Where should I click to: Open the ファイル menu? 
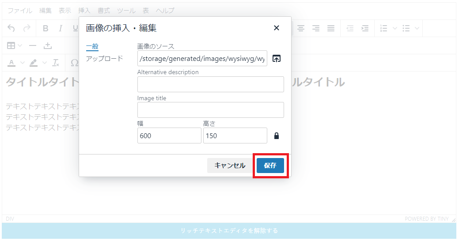(x=20, y=11)
